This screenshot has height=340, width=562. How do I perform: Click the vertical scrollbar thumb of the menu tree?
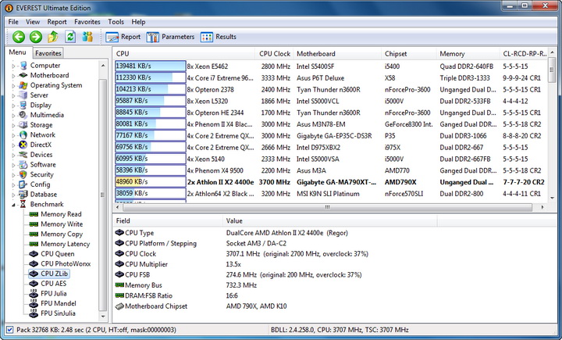coord(102,195)
